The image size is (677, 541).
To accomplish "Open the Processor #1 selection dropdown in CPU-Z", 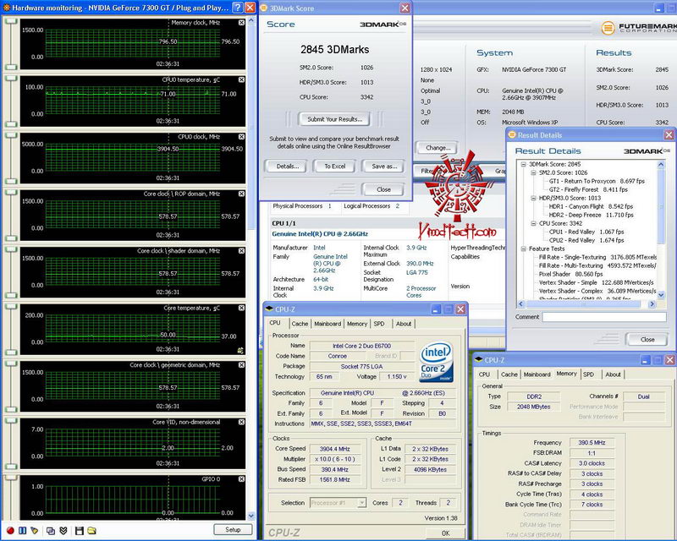I will [x=362, y=503].
